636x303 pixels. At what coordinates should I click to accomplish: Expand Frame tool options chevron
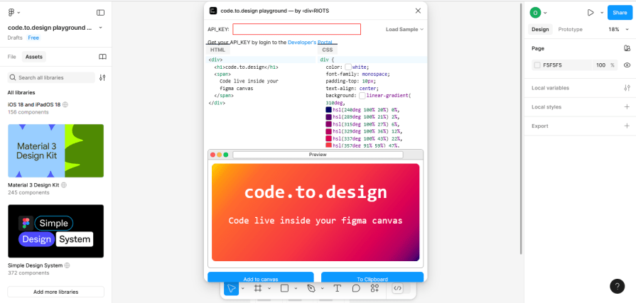click(269, 288)
